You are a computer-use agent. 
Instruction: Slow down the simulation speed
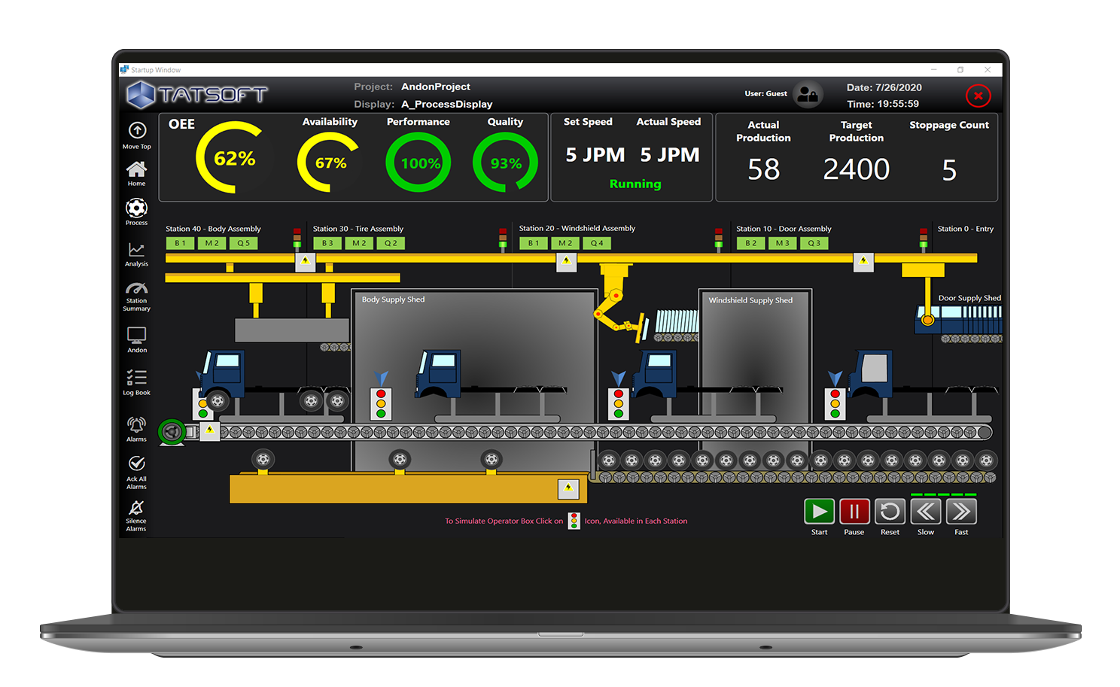[926, 512]
